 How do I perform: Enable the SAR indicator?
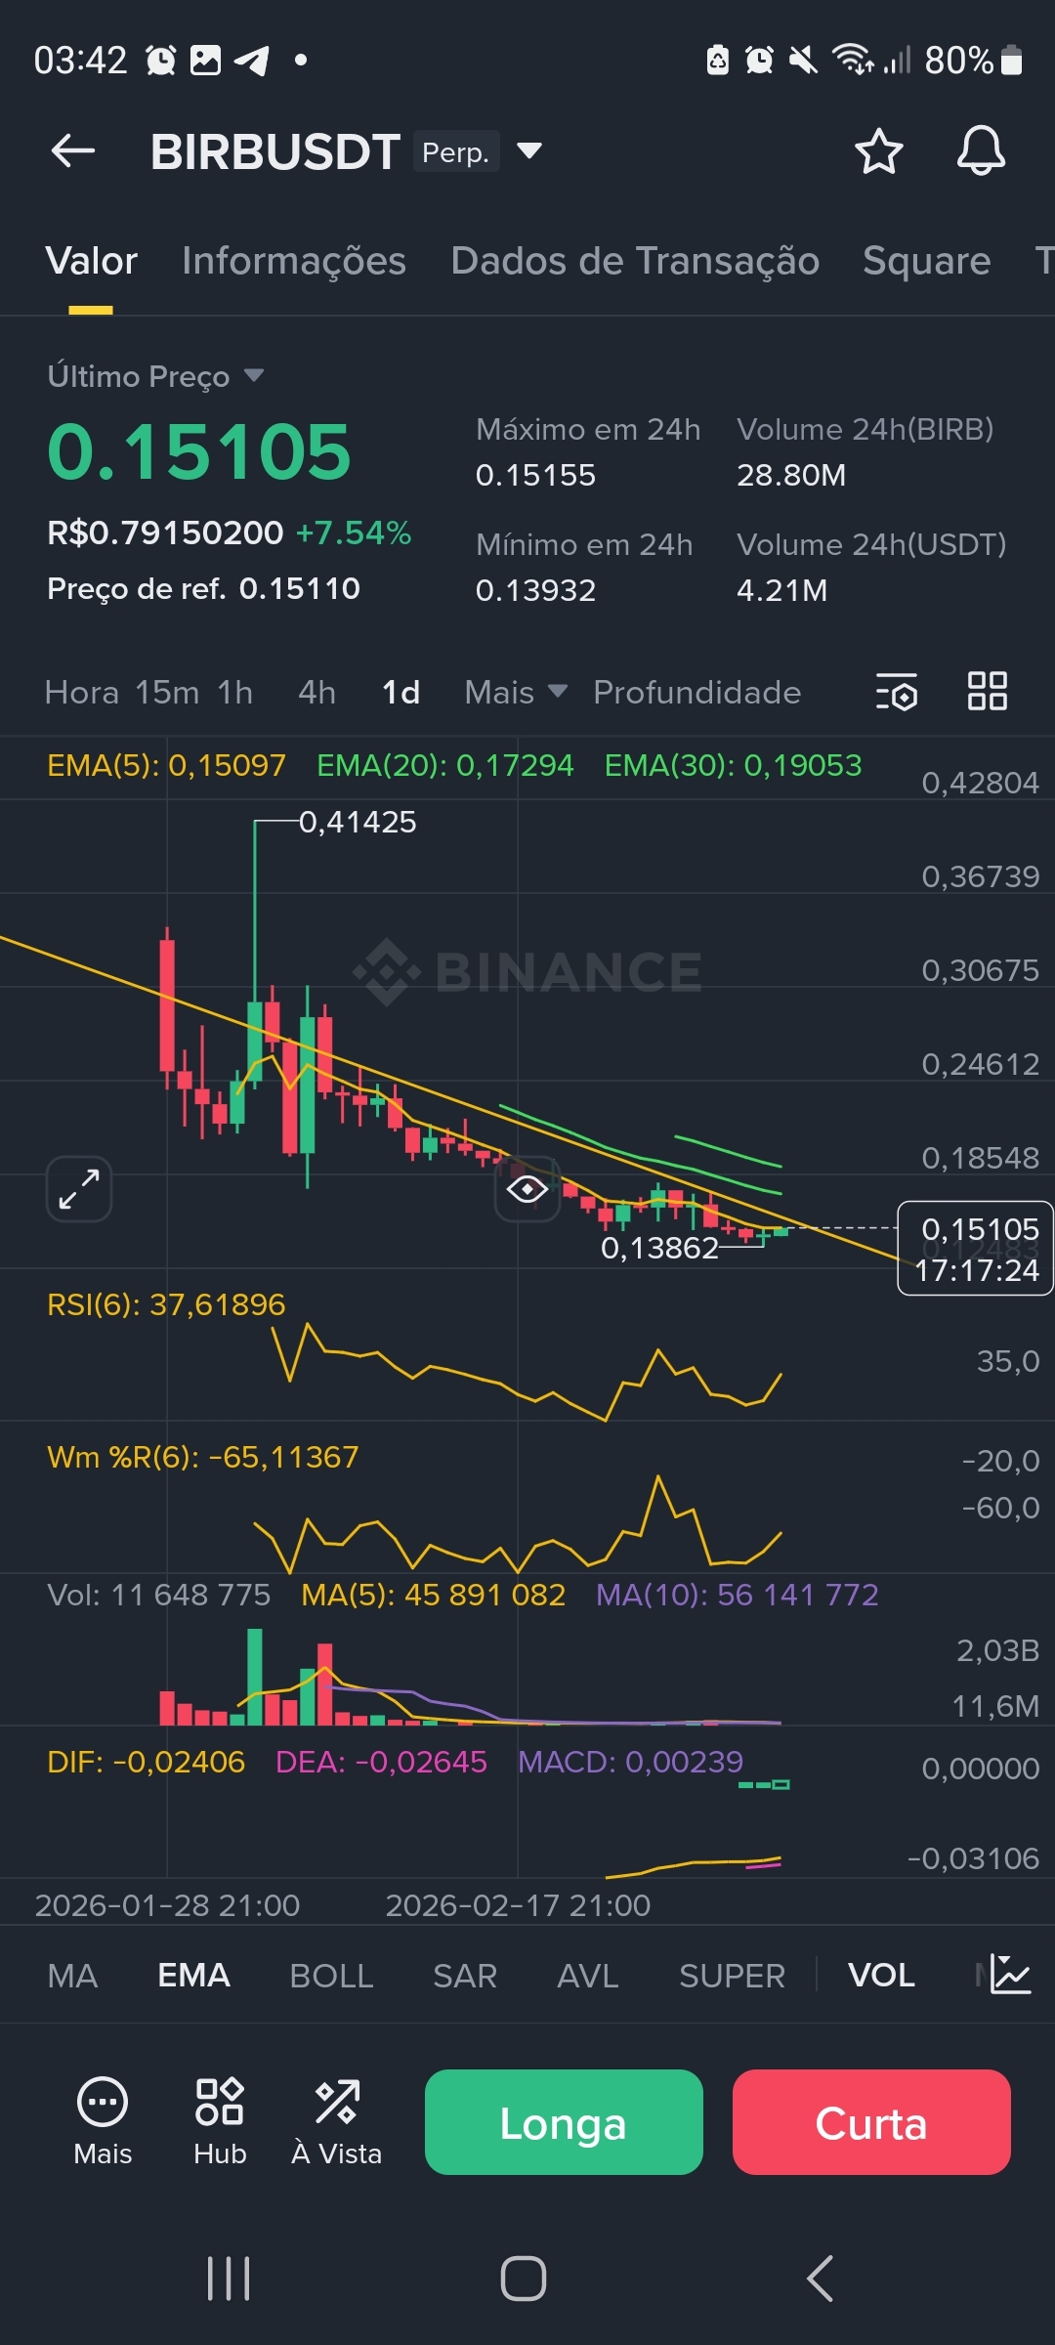pyautogui.click(x=465, y=1976)
